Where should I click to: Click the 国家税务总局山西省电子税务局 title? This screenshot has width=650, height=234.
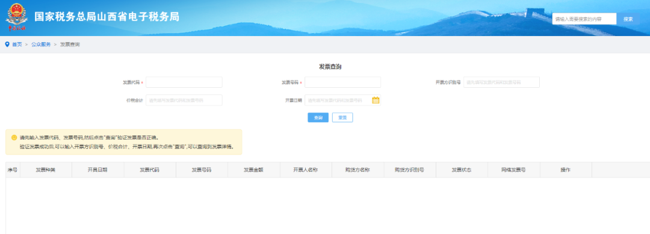click(107, 17)
